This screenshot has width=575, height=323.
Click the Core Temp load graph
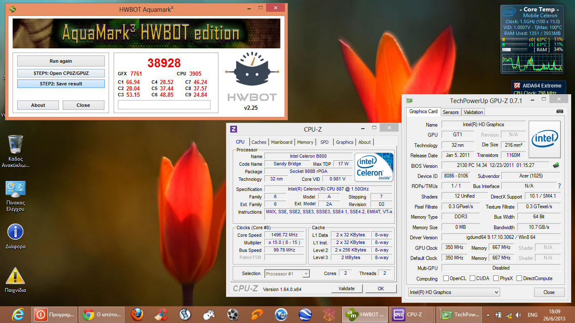532,62
